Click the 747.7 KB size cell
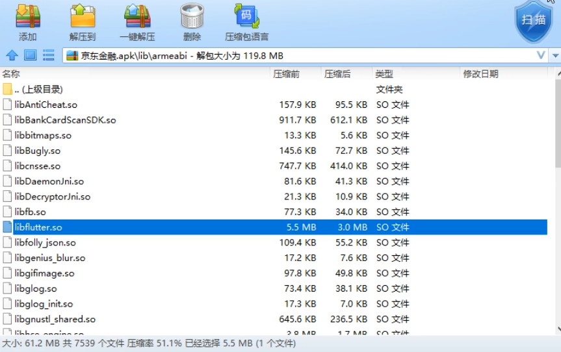561x352 pixels. (x=297, y=166)
